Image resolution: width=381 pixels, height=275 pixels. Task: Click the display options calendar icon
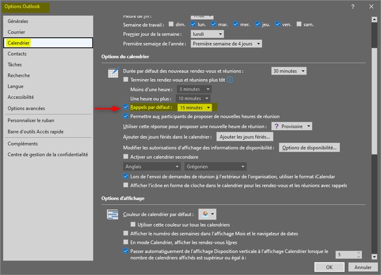click(113, 215)
